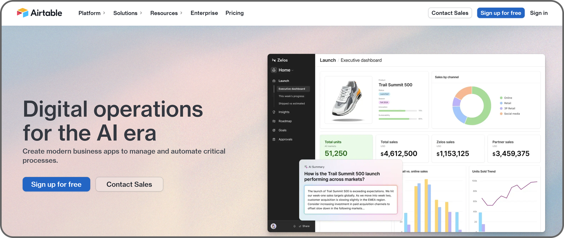Click the Insights lightbulb icon

(x=274, y=112)
